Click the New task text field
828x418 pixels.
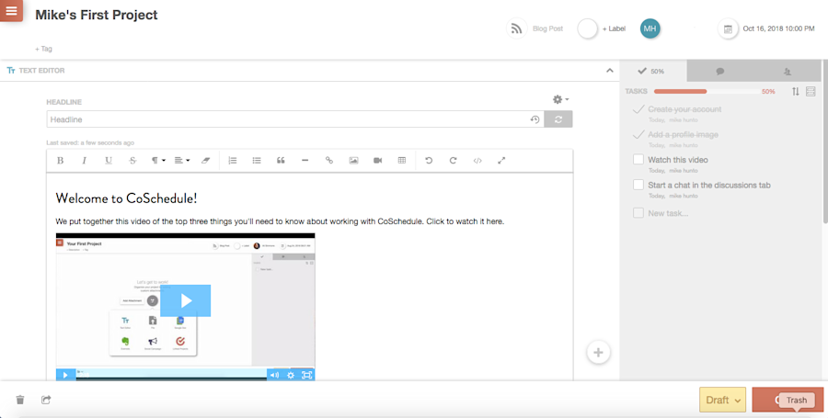[668, 213]
